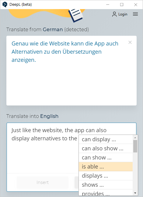Click the translated English text
This screenshot has height=197, width=143.
[x=59, y=134]
